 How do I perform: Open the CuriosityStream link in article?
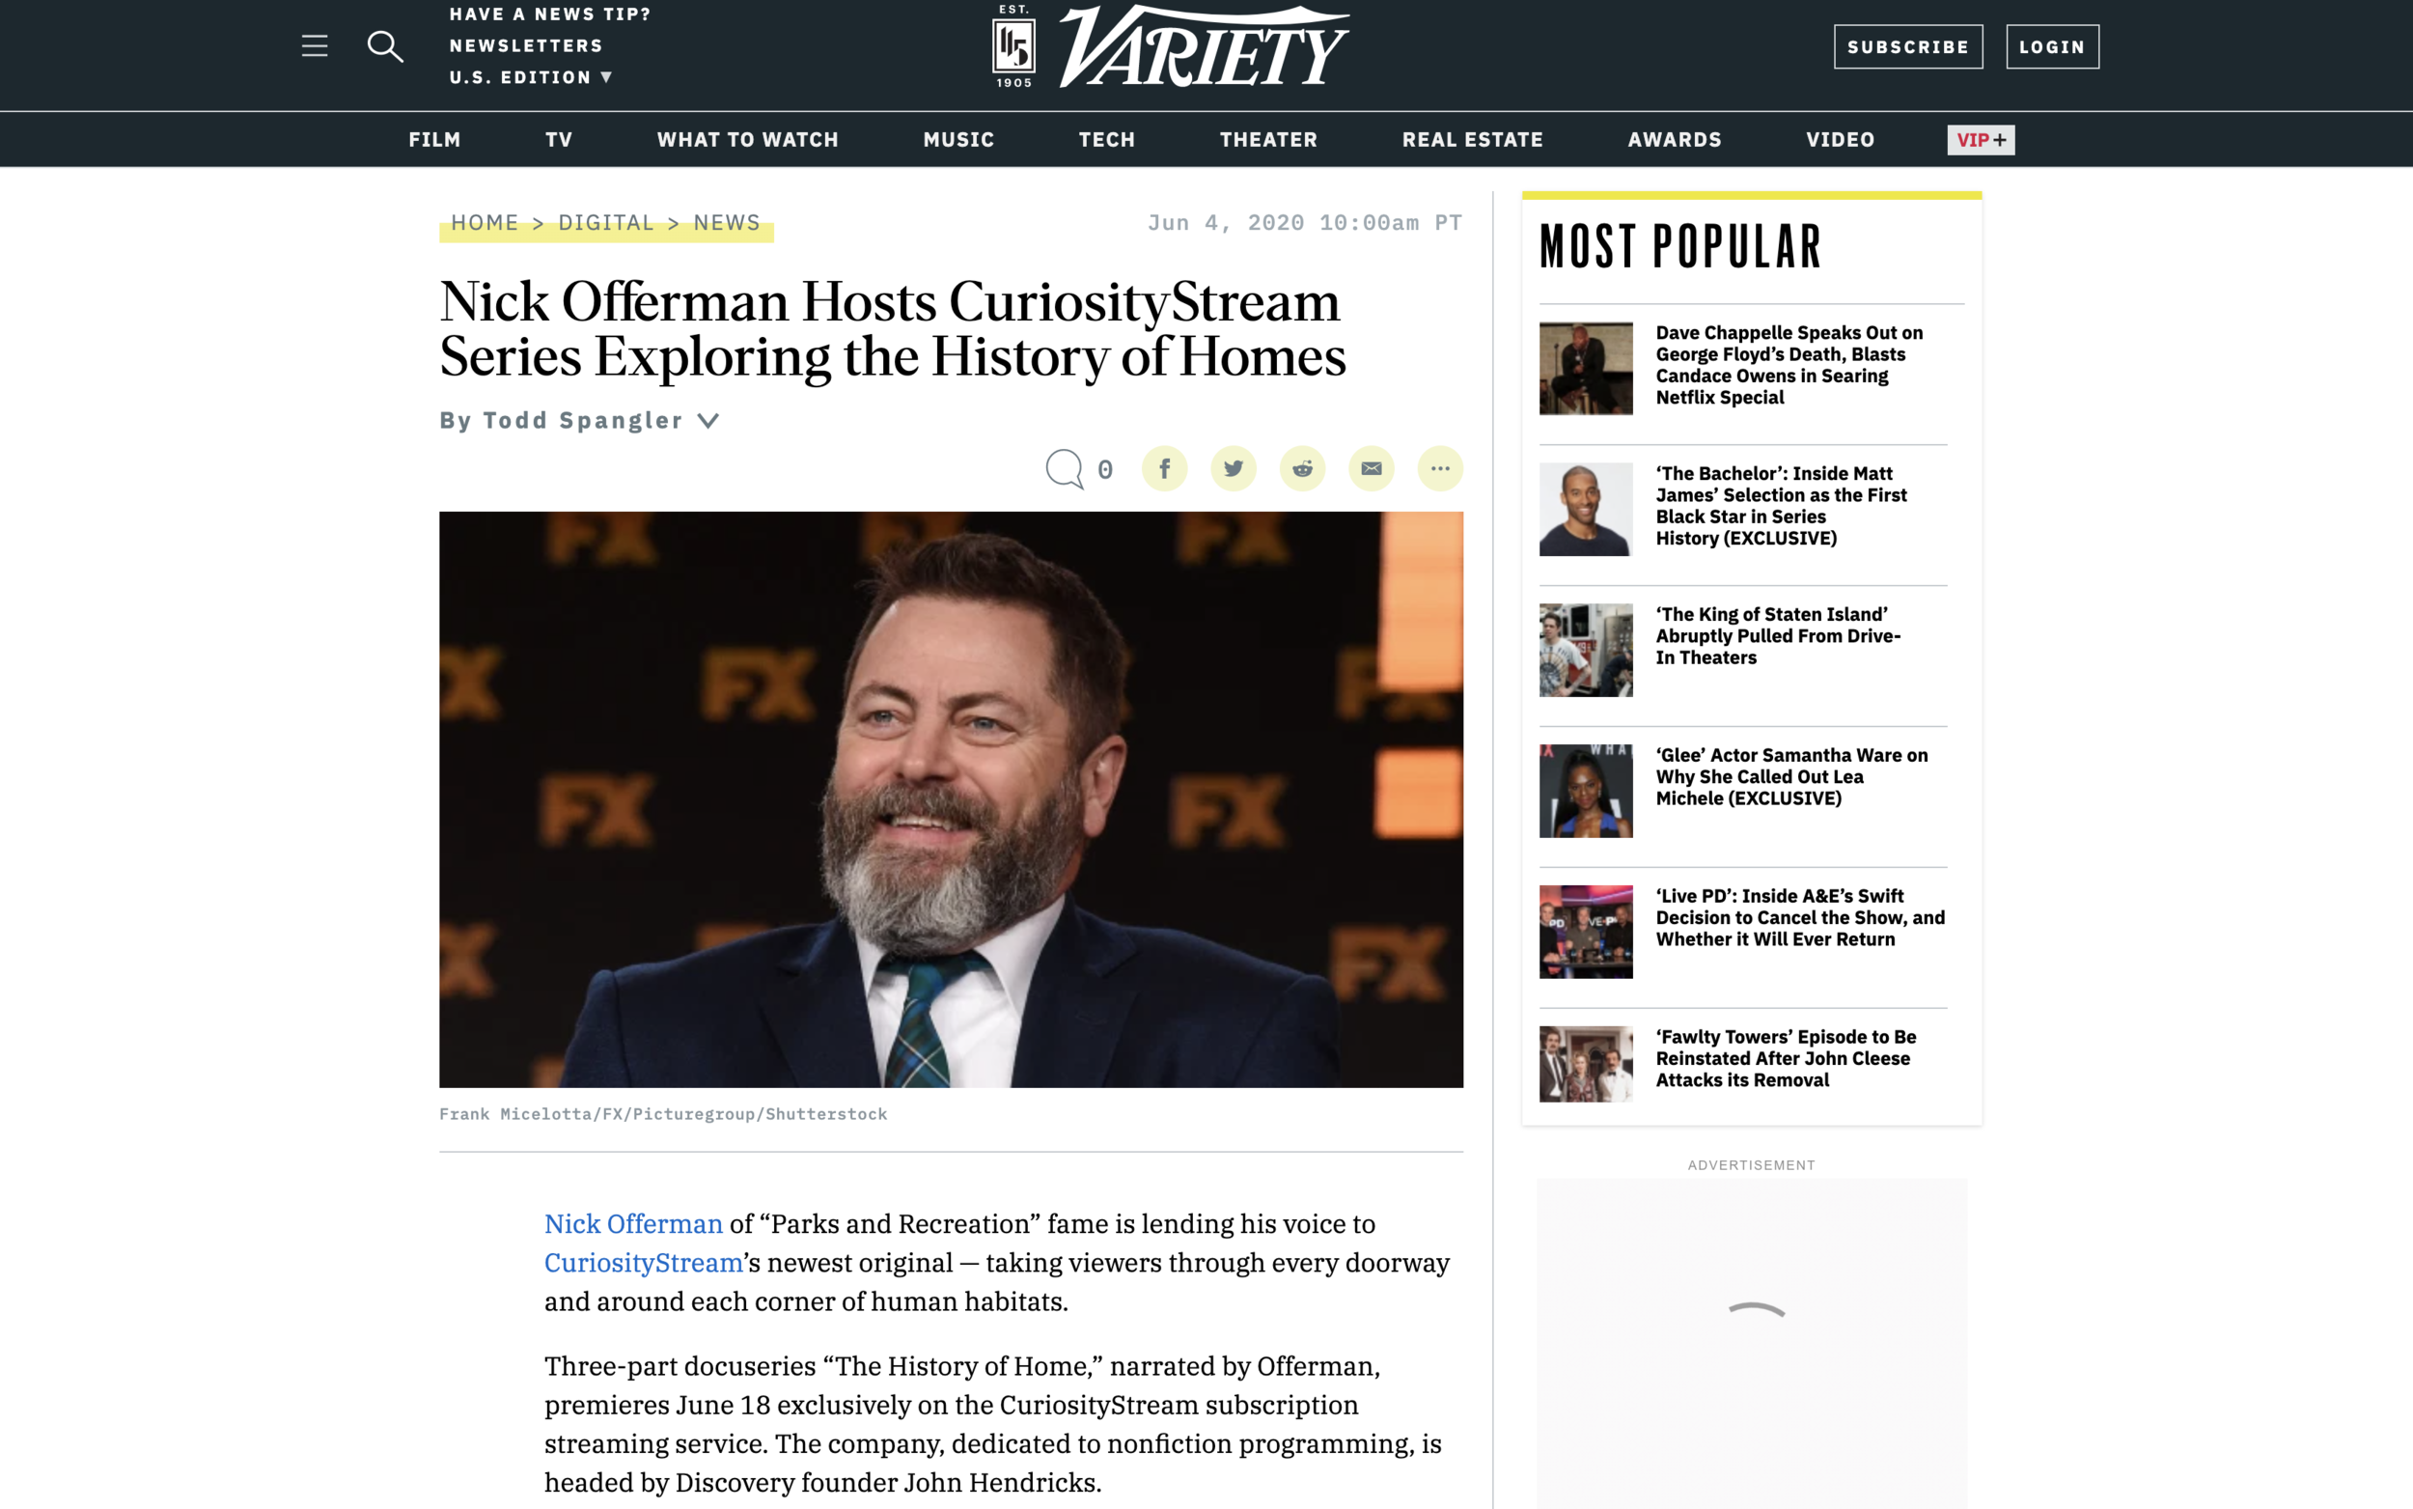[x=644, y=1263]
